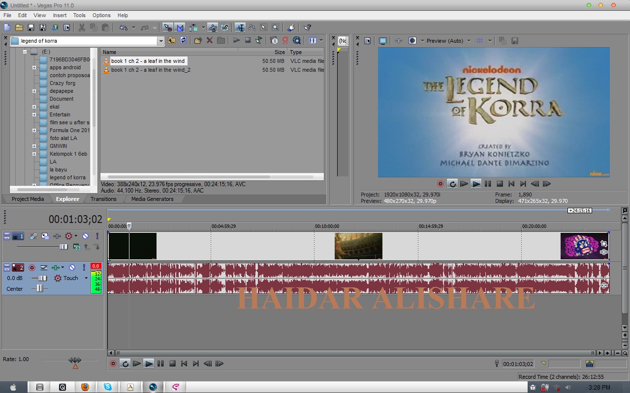Open Redo history dropdown arrow

[x=155, y=28]
